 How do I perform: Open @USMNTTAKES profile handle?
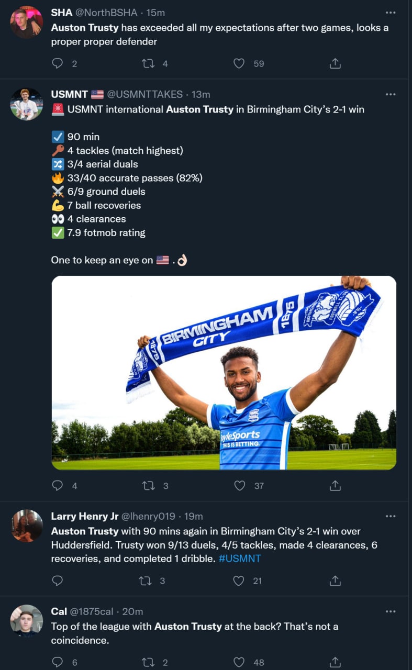click(x=145, y=94)
